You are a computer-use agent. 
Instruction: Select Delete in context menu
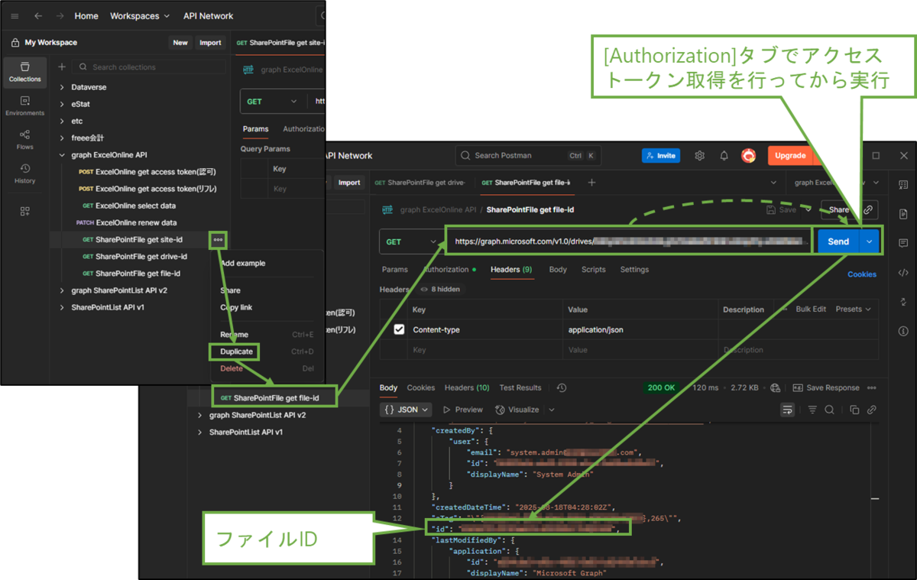[232, 368]
